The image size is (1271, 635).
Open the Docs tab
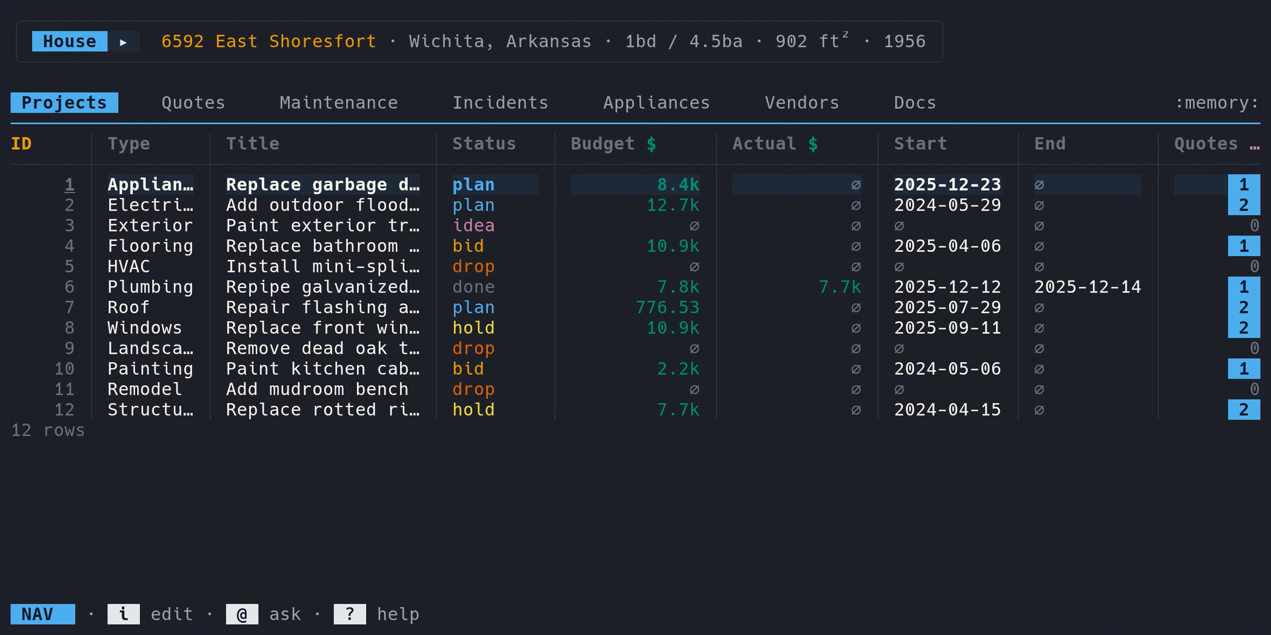(x=914, y=102)
